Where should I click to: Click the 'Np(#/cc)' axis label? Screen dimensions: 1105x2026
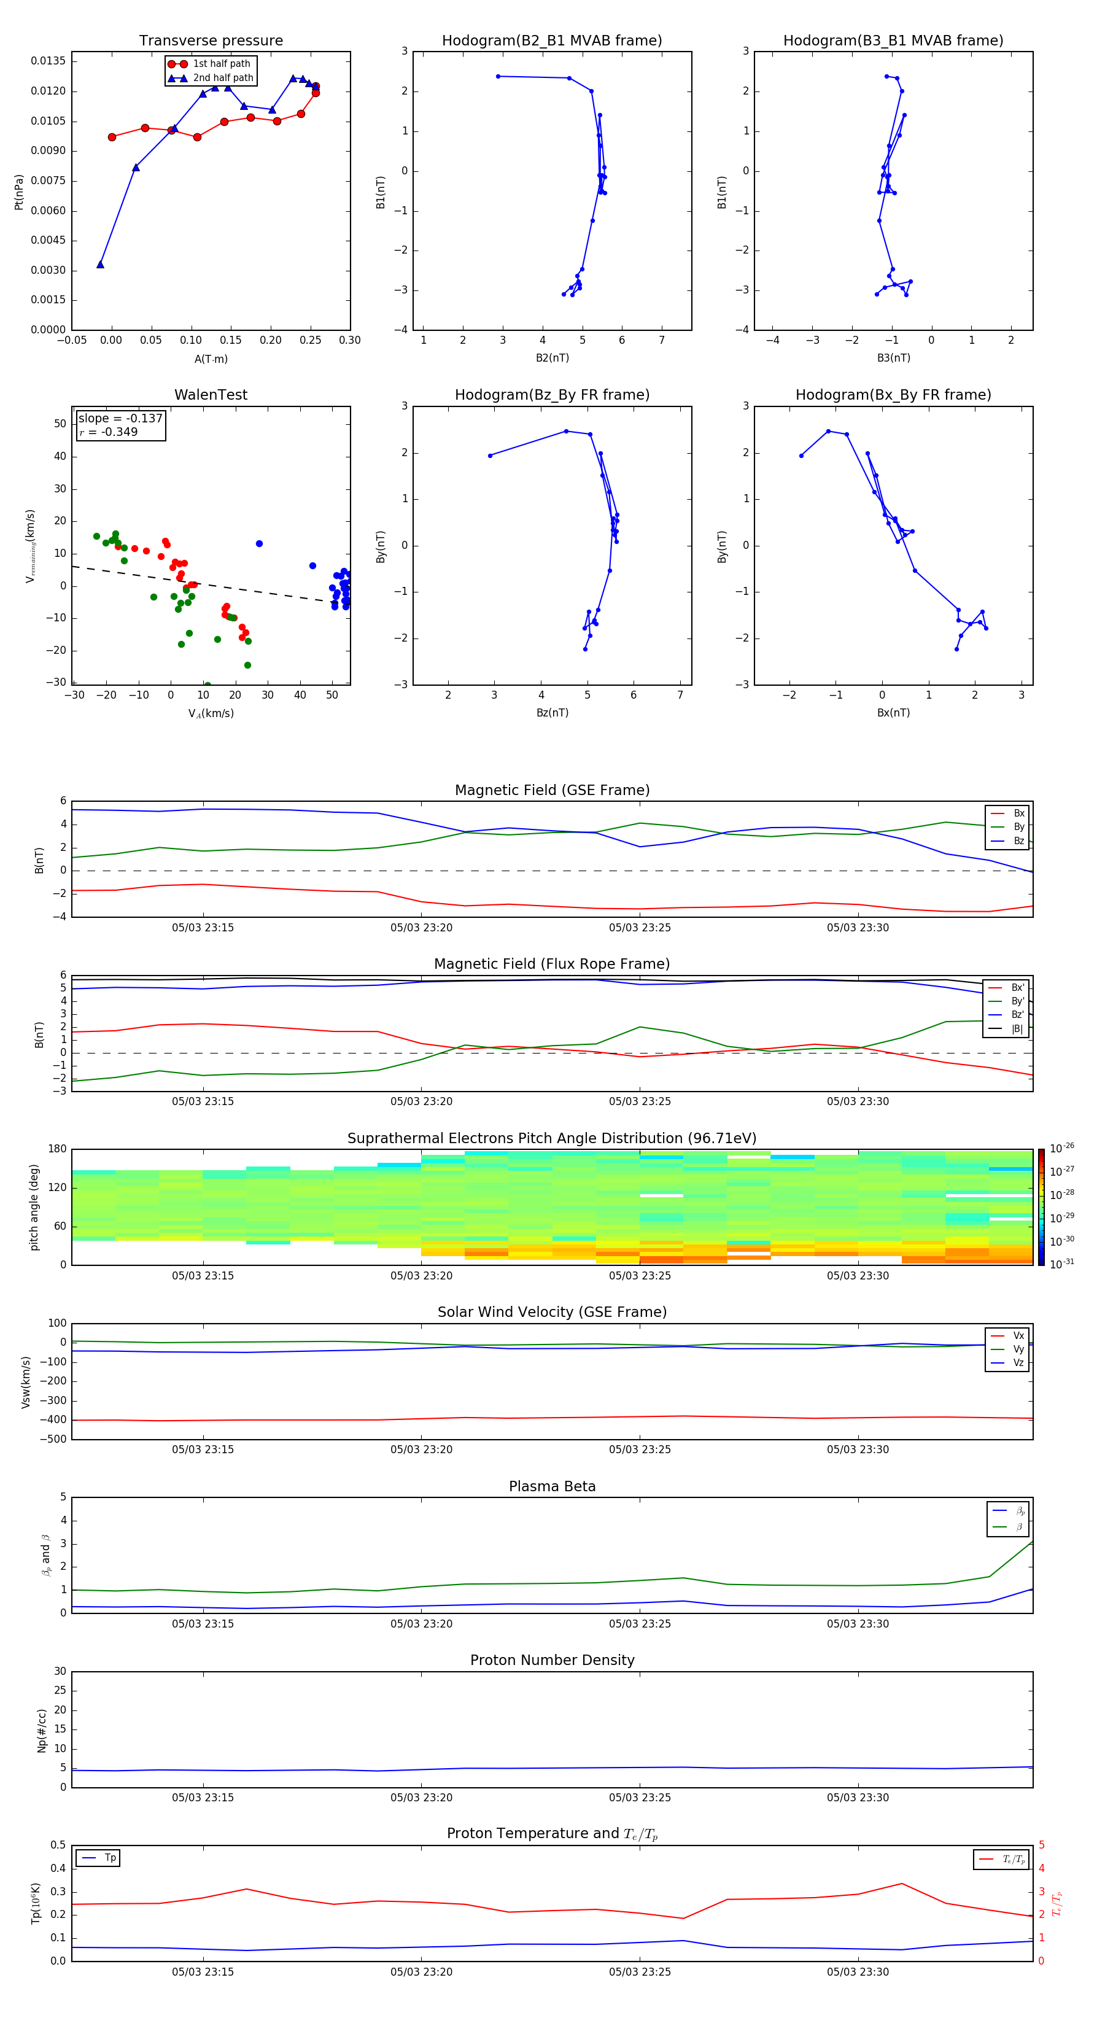pos(42,1730)
